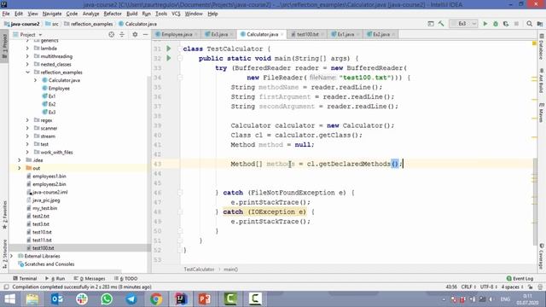The image size is (546, 307).
Task: Collapse the reflection_examples package
Action: [27, 72]
